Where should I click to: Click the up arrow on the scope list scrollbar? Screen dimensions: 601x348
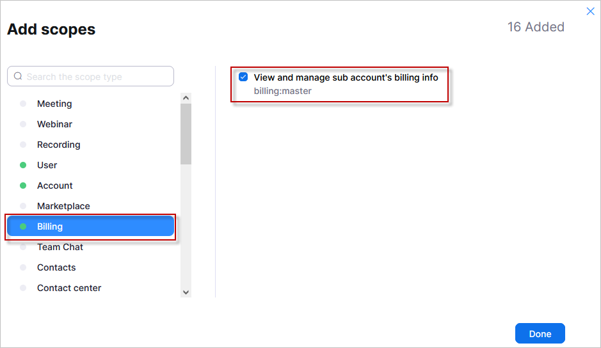pos(186,98)
